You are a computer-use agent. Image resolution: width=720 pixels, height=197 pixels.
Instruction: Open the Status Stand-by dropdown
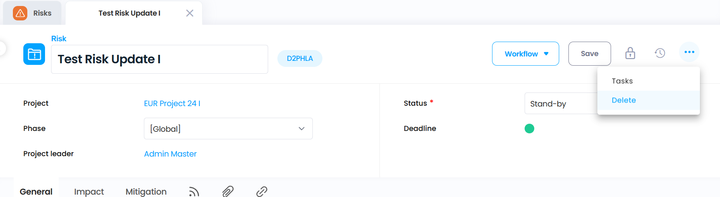point(561,103)
